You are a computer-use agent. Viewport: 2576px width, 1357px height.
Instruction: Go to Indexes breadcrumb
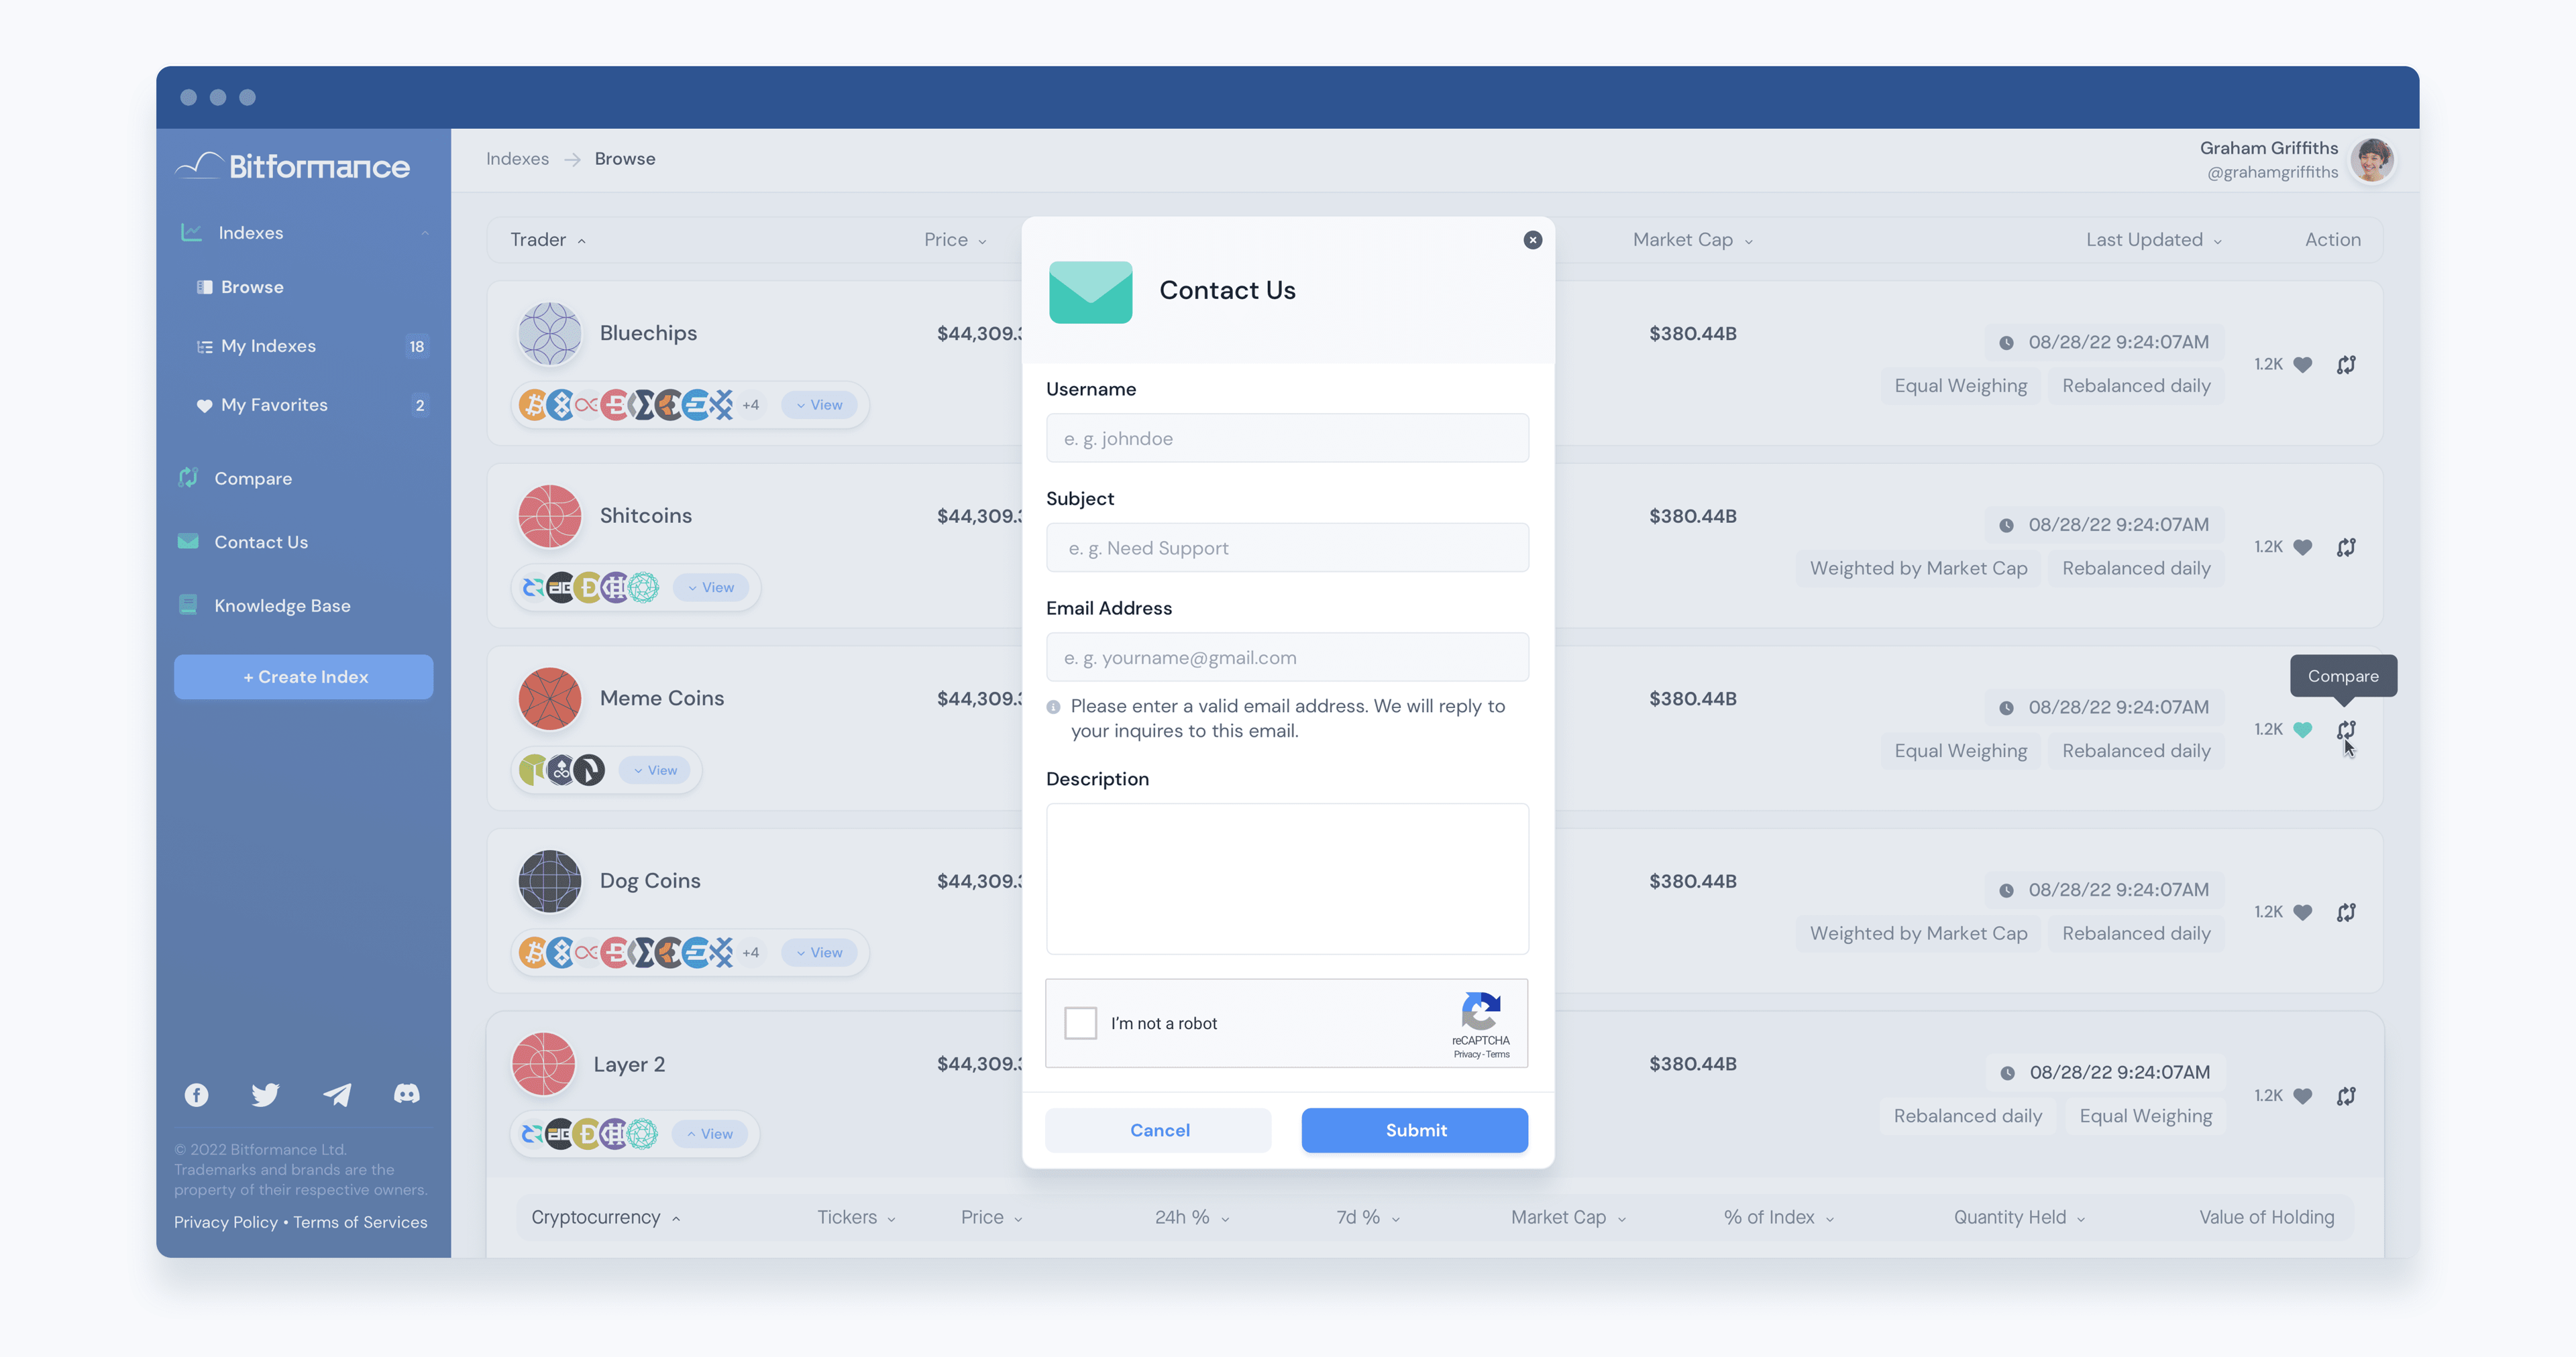click(x=517, y=159)
